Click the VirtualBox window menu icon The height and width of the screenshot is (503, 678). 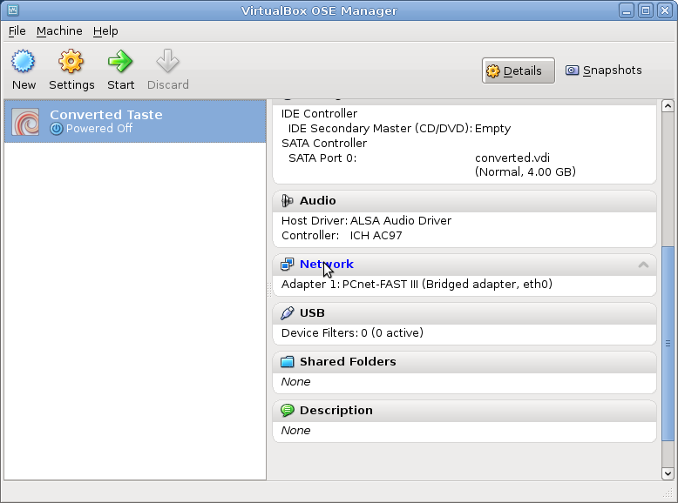coord(13,10)
